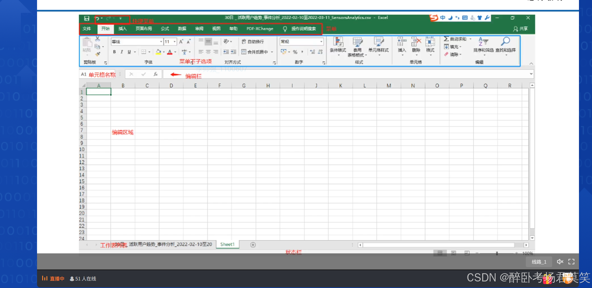Click the increase indent icon
This screenshot has height=288, width=592.
[233, 52]
